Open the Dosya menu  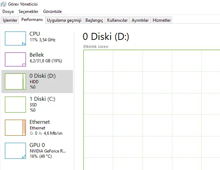(x=8, y=12)
